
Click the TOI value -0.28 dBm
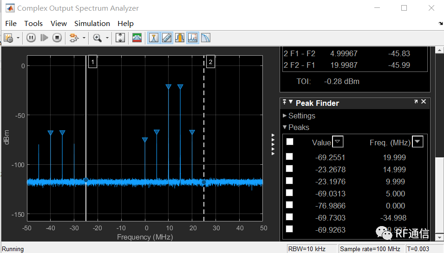point(342,82)
